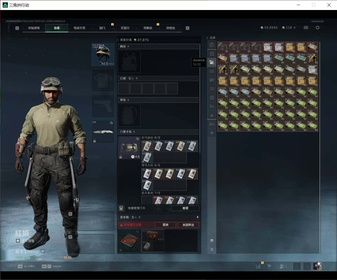Viewport: 337px width, 280px height.
Task: Click the pin icon beside 安全箱
Action: [197, 217]
